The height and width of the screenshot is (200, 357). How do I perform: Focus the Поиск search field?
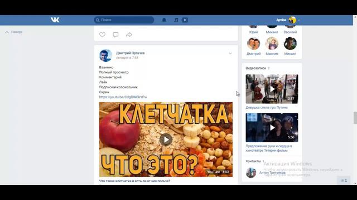tap(124, 20)
